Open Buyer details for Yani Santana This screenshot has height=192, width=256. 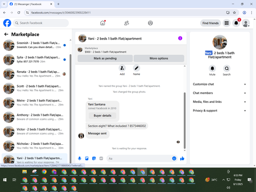pos(102,116)
